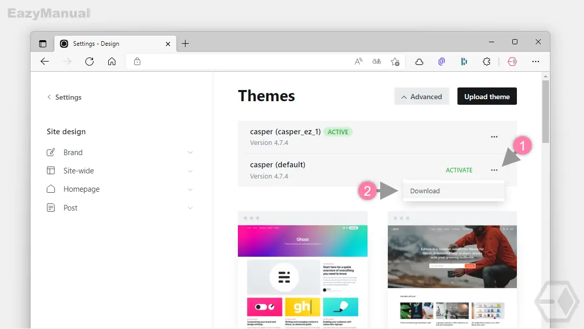Open Post settings
Viewport: 584px width, 329px height.
click(119, 207)
